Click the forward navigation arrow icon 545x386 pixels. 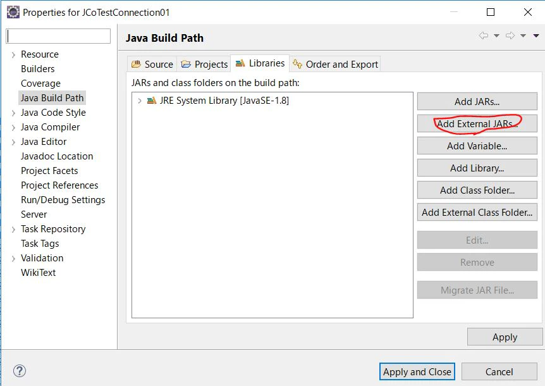point(510,35)
